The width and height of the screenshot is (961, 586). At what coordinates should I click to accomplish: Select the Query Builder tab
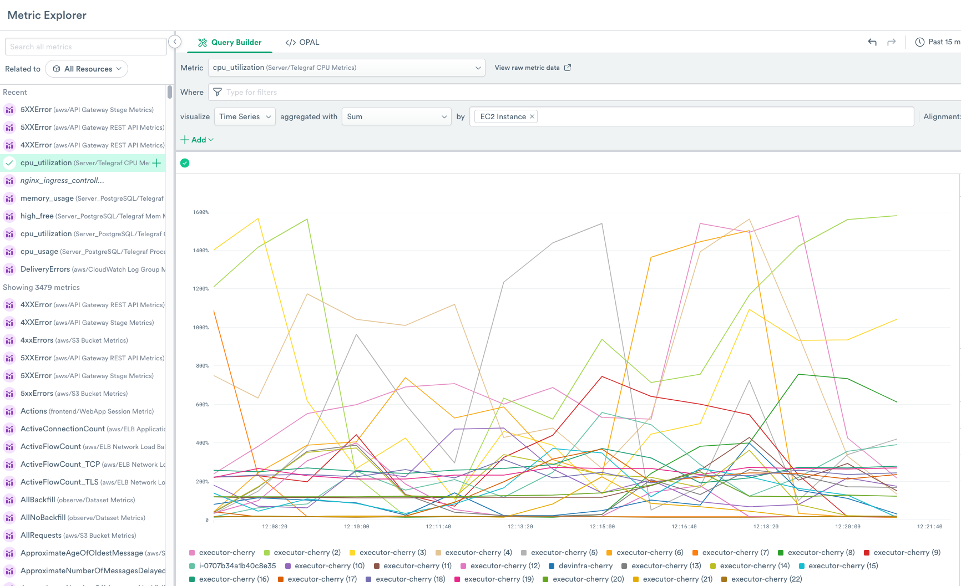click(x=230, y=42)
